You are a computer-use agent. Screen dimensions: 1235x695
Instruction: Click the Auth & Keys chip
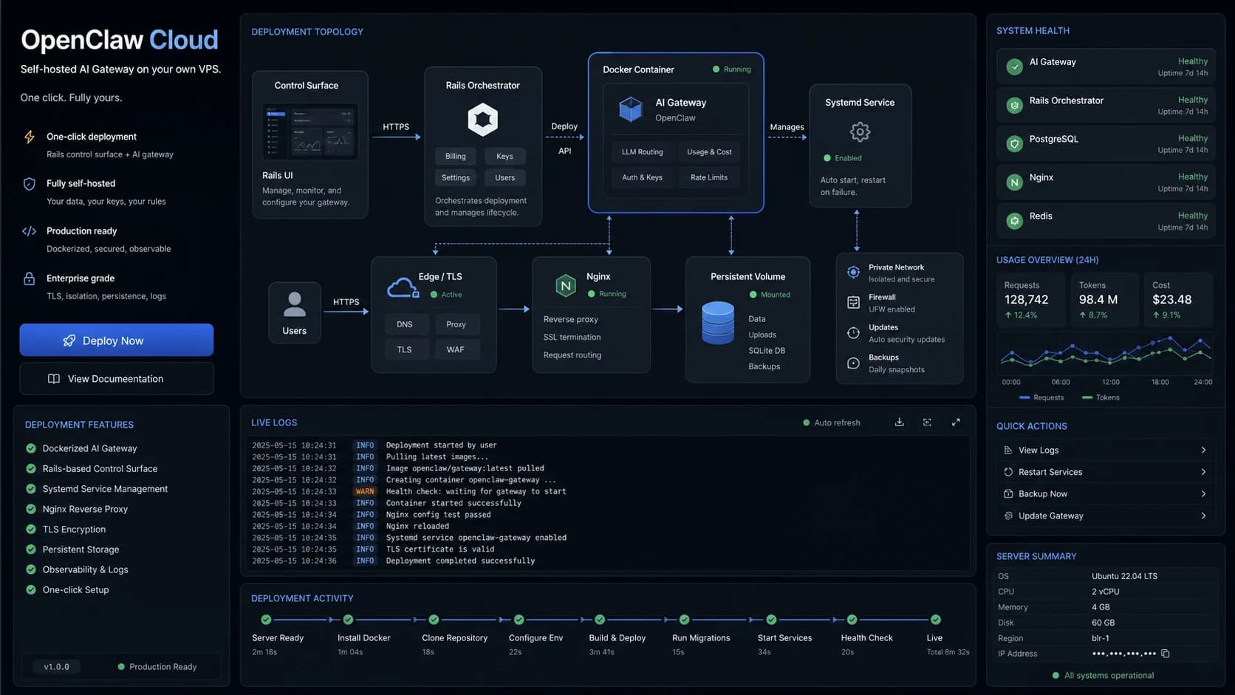pyautogui.click(x=642, y=177)
